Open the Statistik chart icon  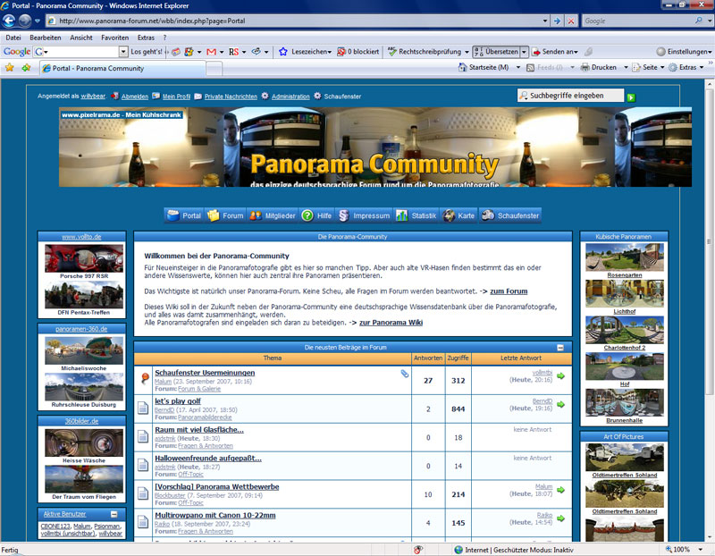[402, 215]
